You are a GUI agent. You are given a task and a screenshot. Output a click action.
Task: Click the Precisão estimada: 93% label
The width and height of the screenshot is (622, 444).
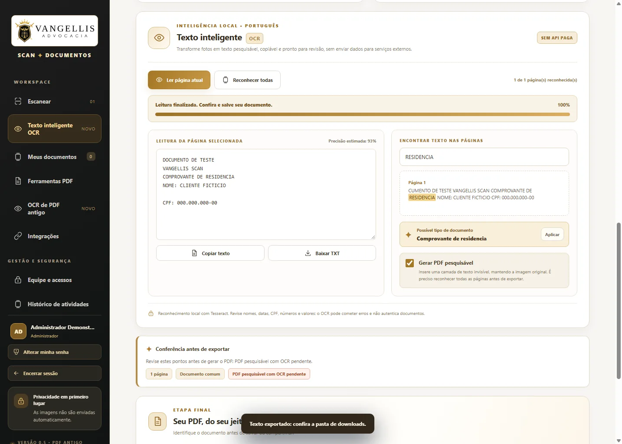(352, 141)
